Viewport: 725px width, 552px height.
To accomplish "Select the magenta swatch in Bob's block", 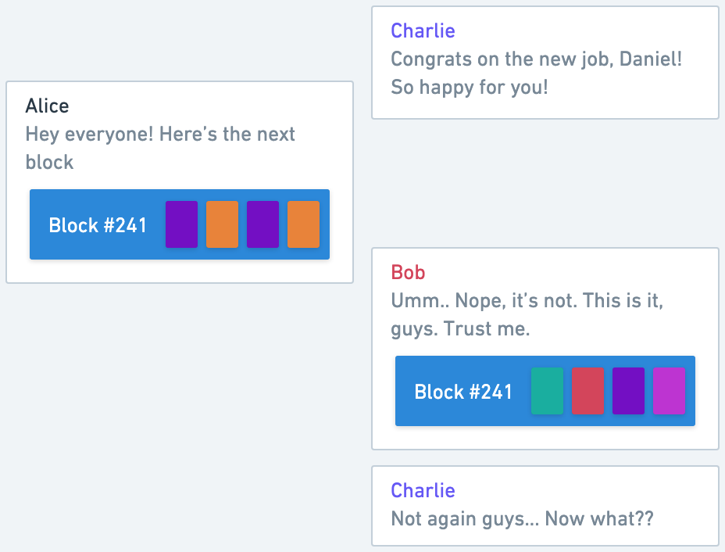I will pos(669,391).
